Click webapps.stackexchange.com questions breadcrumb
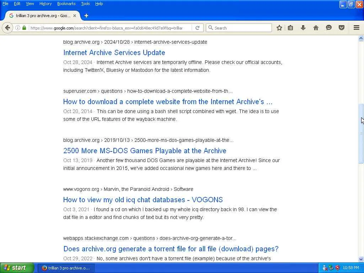The height and width of the screenshot is (273, 364). (x=150, y=238)
